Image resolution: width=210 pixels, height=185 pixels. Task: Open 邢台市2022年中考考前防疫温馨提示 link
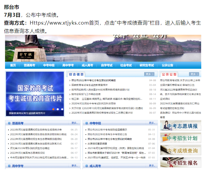tap(107, 130)
